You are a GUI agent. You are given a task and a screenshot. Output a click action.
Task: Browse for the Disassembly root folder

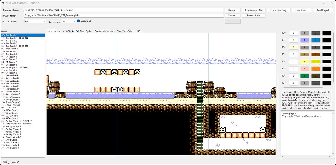pos(232,10)
